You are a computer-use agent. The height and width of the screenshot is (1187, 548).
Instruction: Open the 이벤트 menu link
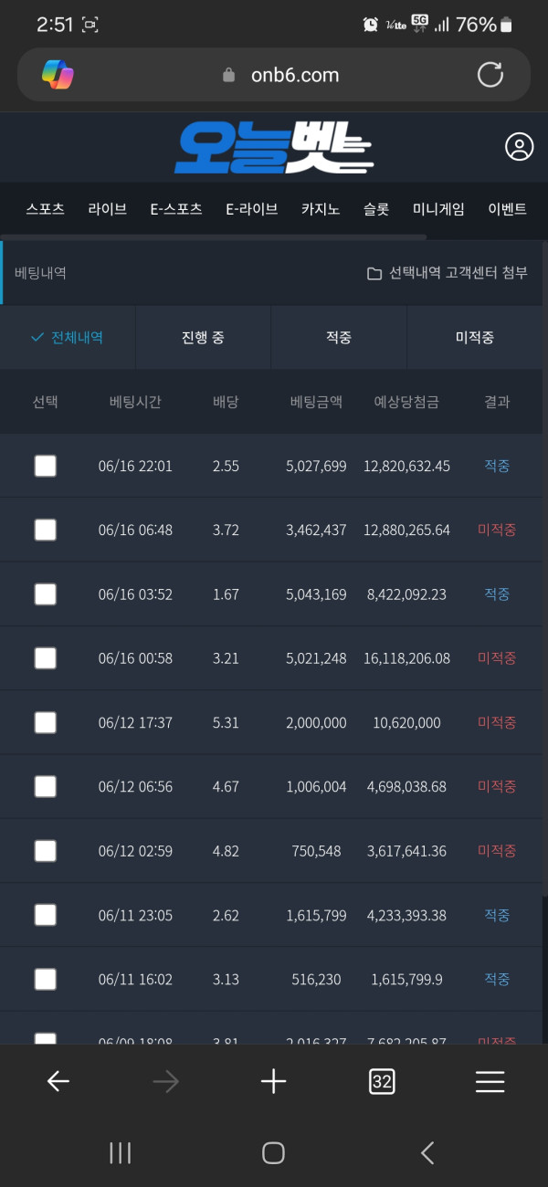click(508, 209)
